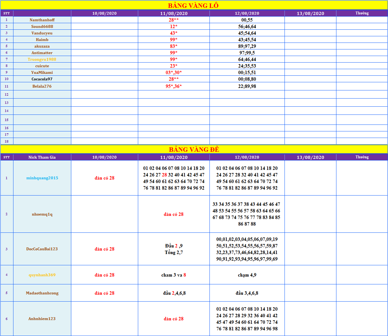Select the Nick Tham Gia column header
Image resolution: width=388 pixels, height=336 pixels.
pyautogui.click(x=42, y=157)
